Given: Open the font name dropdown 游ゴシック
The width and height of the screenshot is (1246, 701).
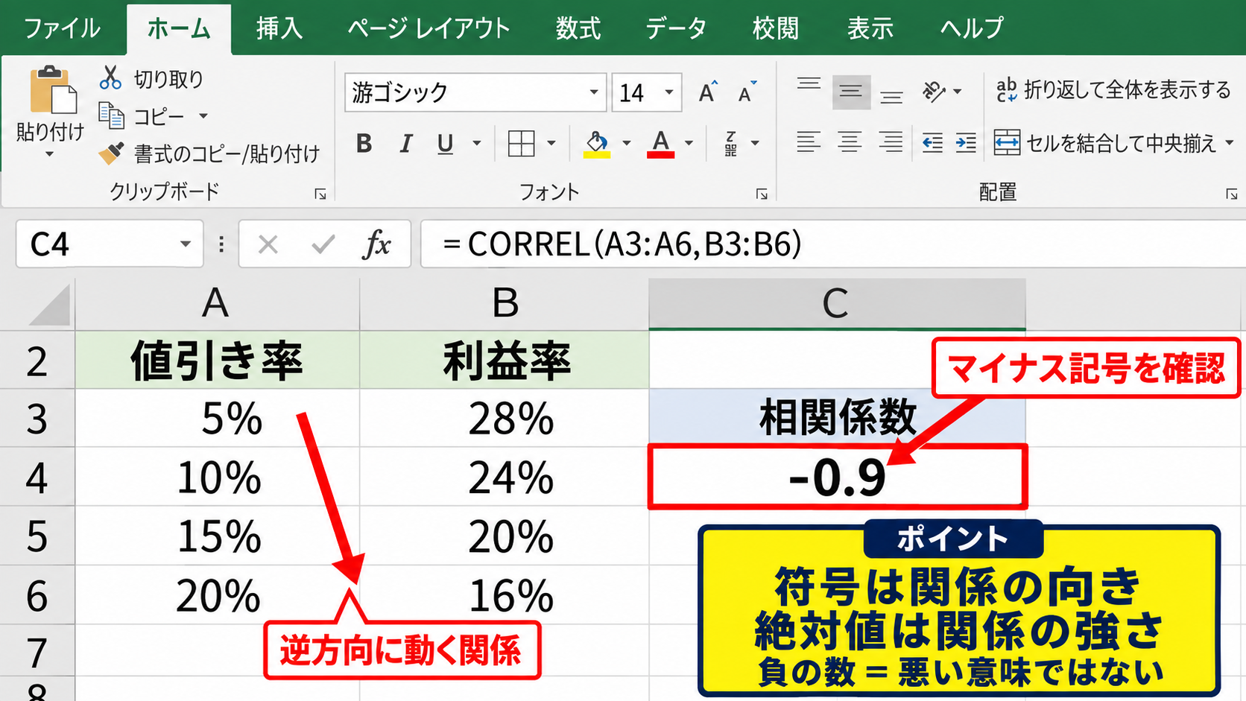Looking at the screenshot, I should [594, 92].
